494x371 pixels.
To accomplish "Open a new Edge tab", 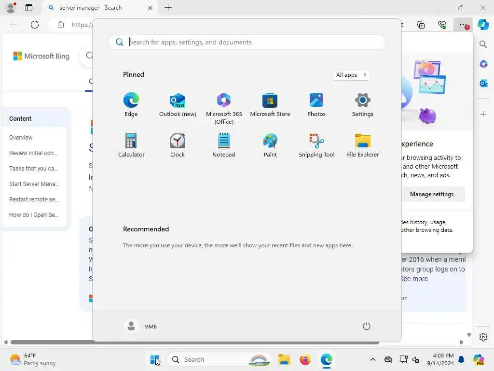I will click(168, 8).
